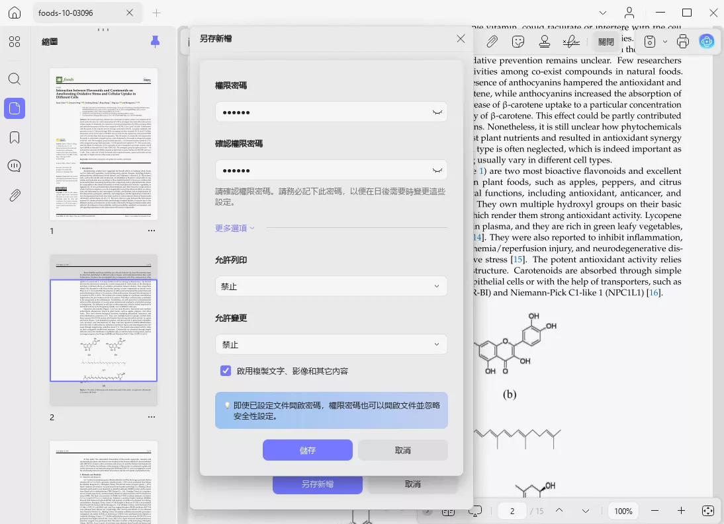Enter fullscreen view icon
This screenshot has width=724, height=524.
pos(708,511)
